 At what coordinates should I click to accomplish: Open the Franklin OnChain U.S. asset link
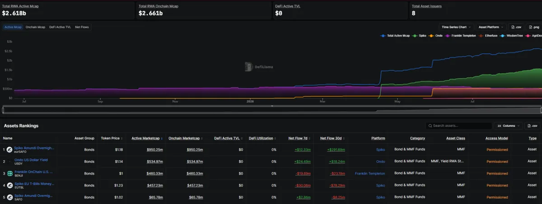(x=33, y=172)
